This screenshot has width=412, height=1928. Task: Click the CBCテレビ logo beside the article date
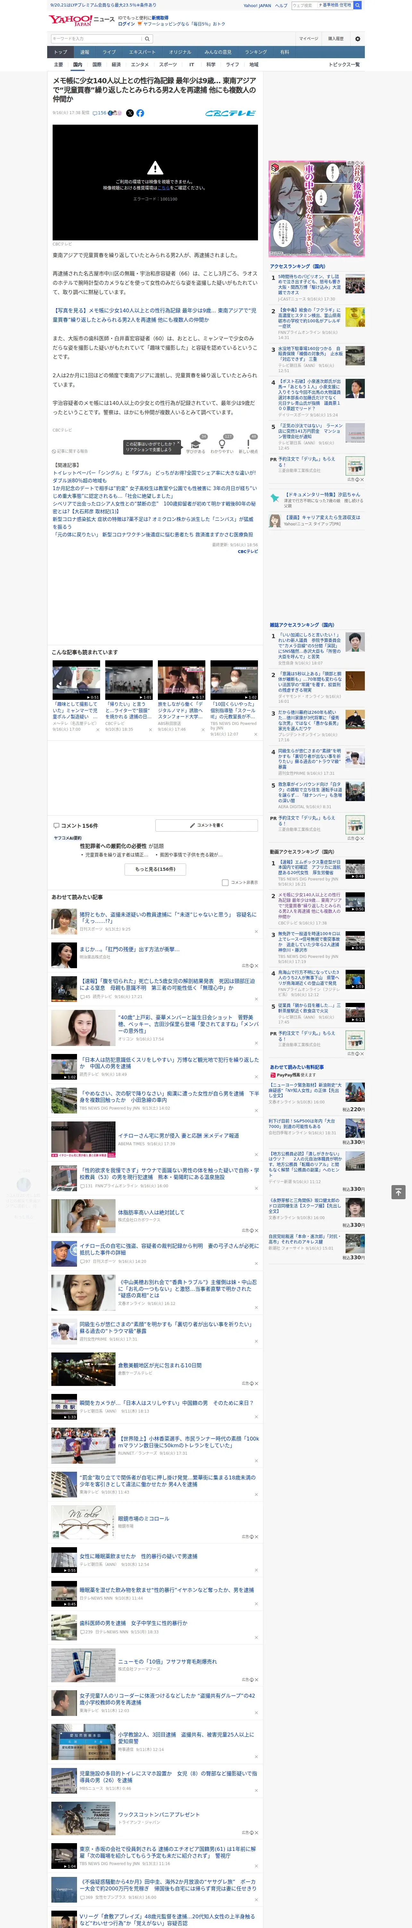pyautogui.click(x=230, y=113)
